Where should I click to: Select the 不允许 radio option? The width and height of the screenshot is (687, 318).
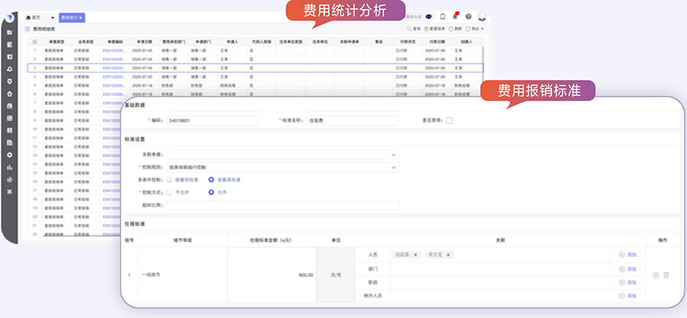coord(169,192)
